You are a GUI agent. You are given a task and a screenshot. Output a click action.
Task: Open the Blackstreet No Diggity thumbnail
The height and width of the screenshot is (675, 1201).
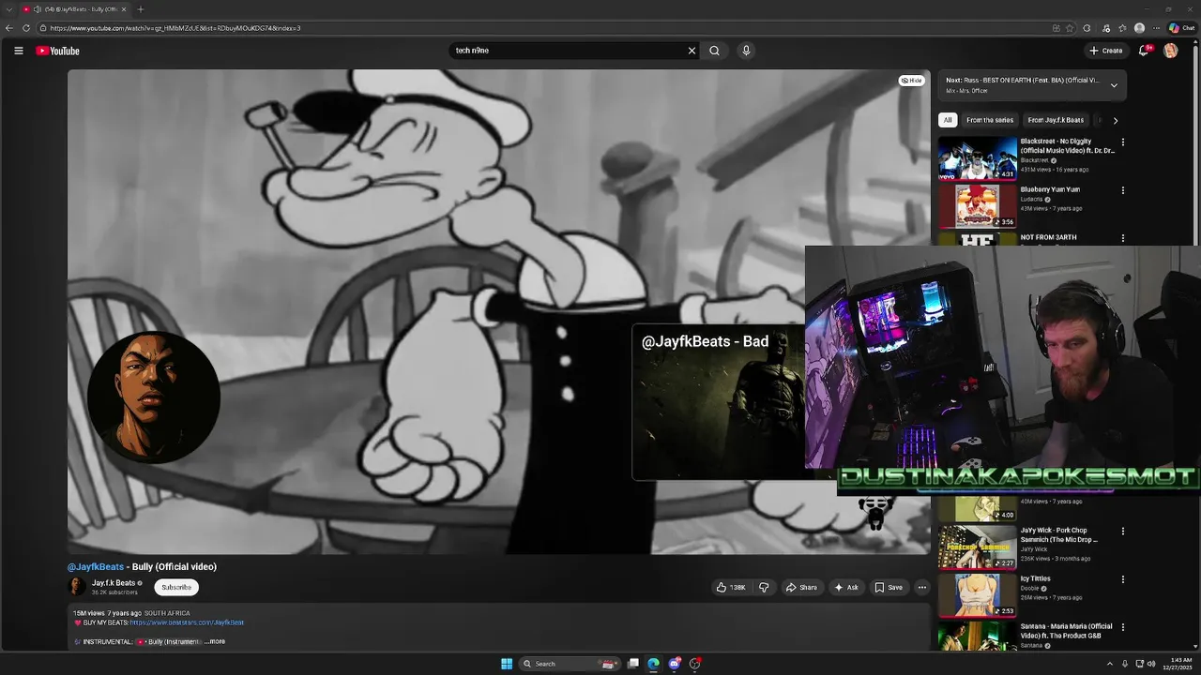pos(978,158)
